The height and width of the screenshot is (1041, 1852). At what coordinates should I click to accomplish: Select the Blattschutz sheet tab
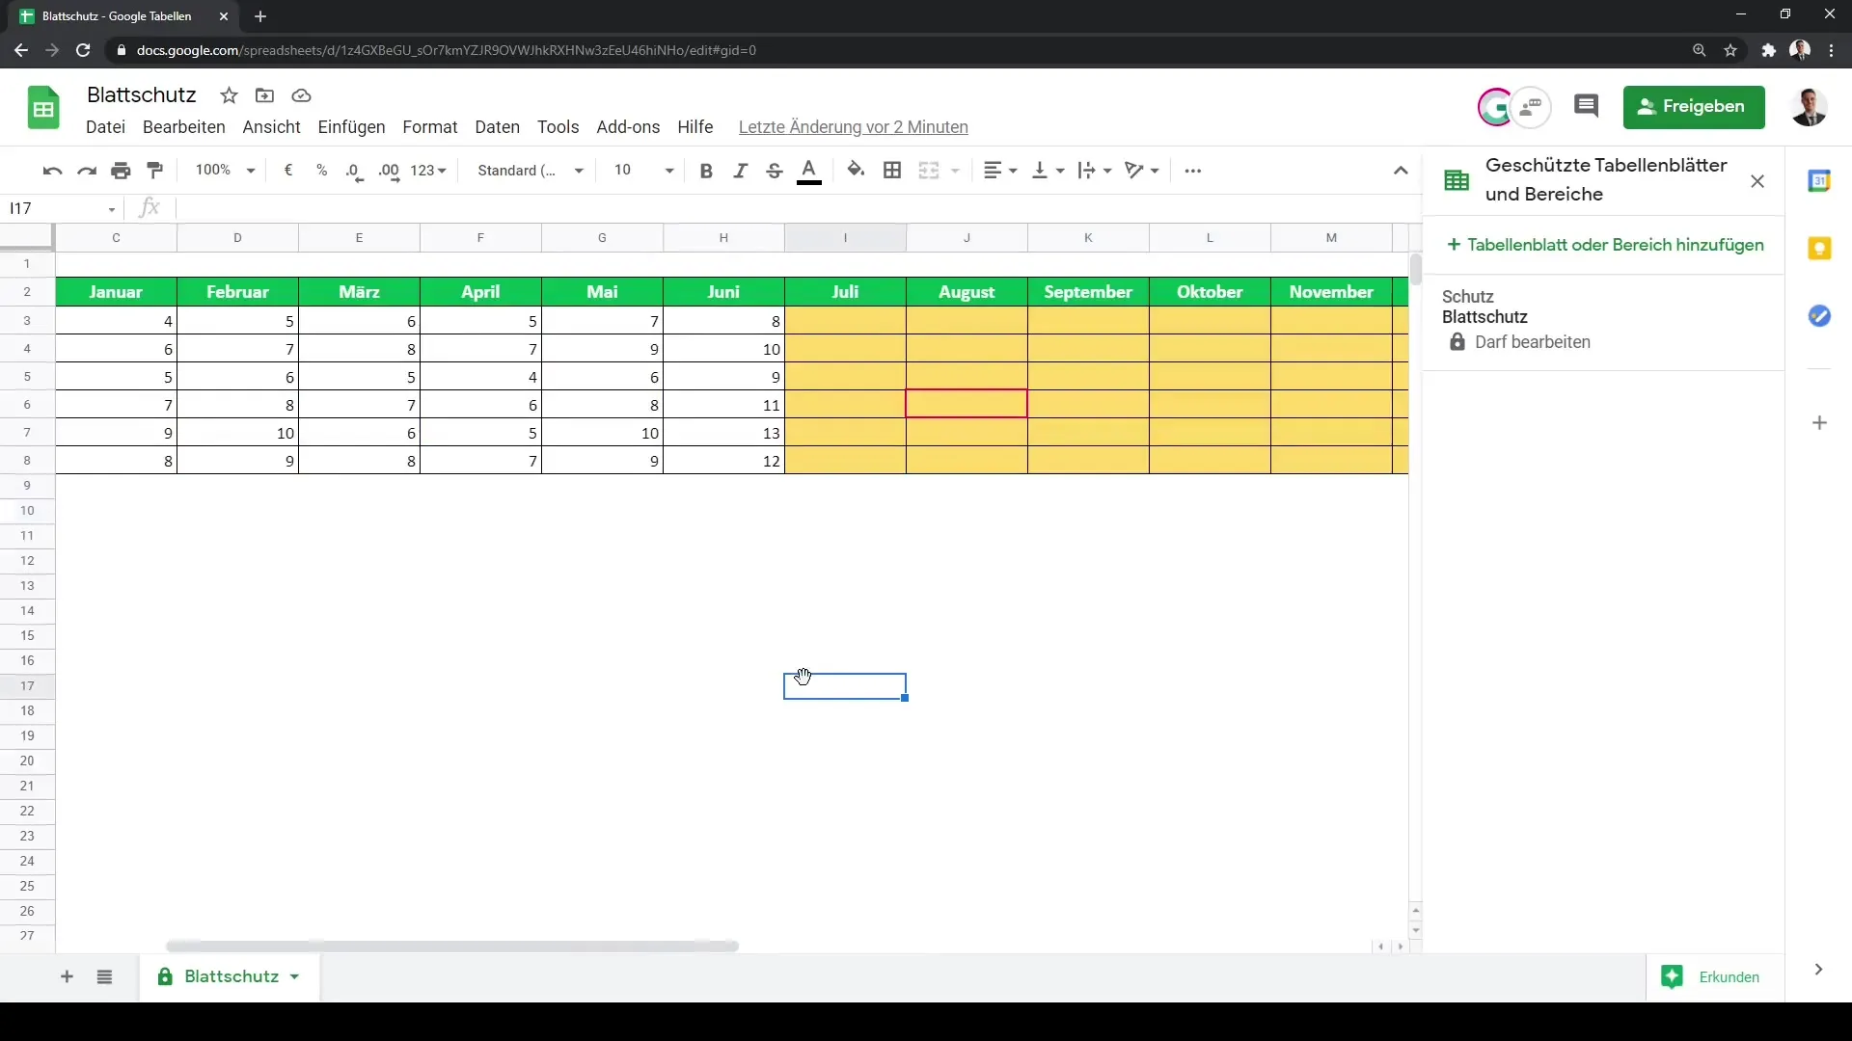point(230,977)
